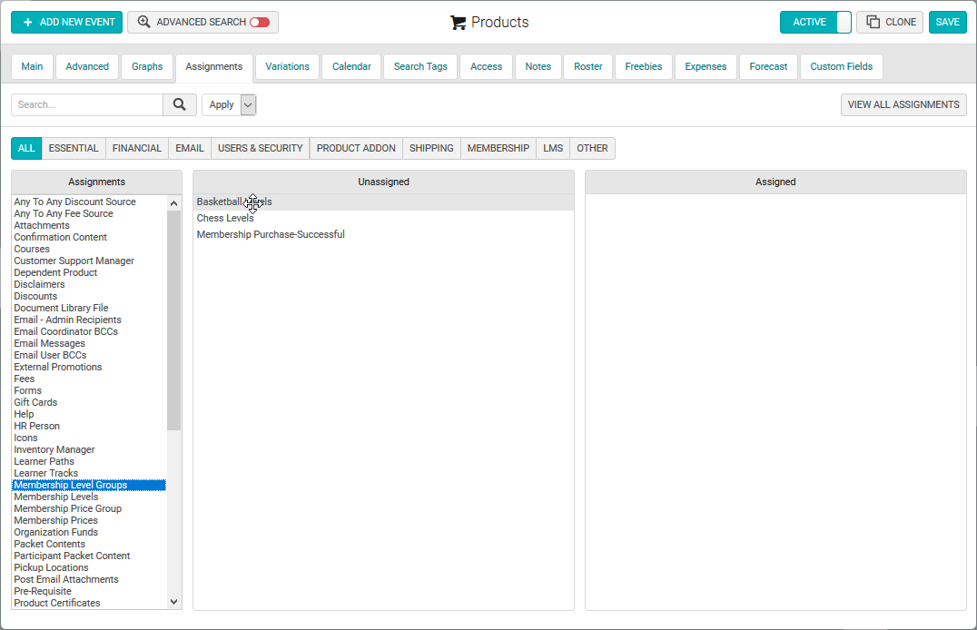The width and height of the screenshot is (977, 630).
Task: Click the plus icon on Add New Event
Action: click(27, 23)
